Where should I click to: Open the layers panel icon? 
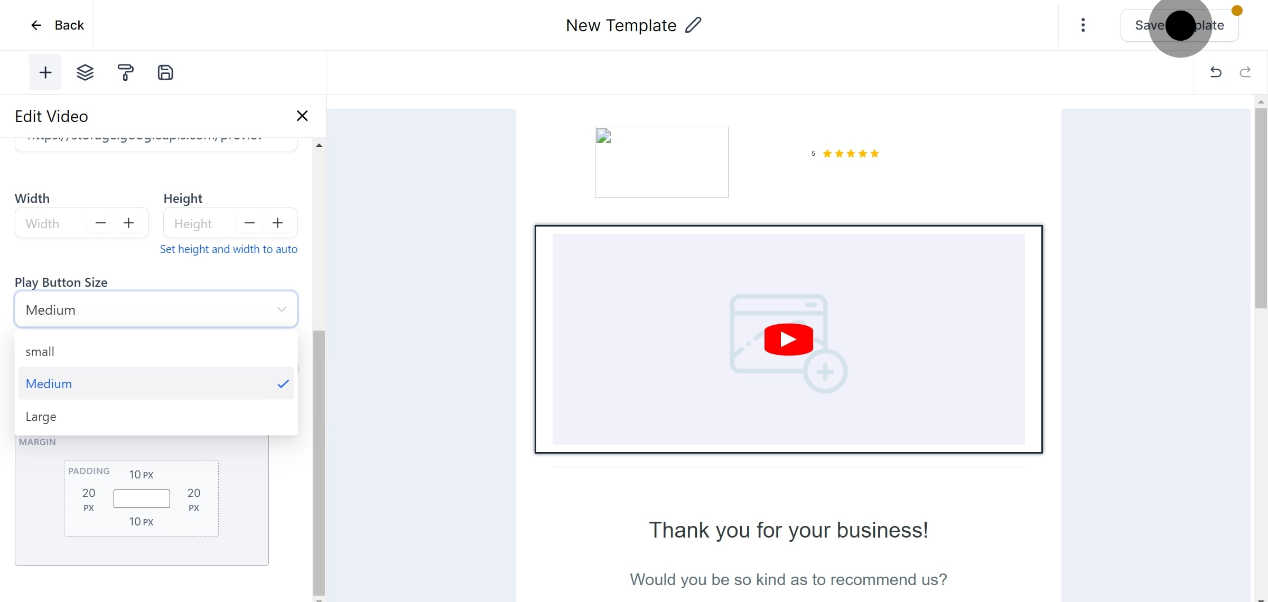click(x=86, y=72)
